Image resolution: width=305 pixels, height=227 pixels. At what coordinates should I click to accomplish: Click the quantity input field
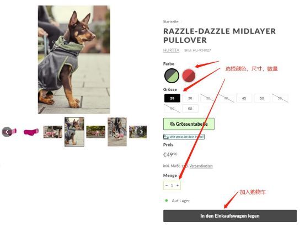172,186
